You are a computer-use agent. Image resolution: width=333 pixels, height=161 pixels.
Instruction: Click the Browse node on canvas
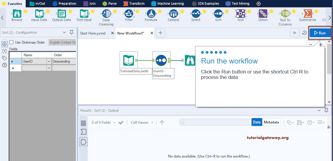(190, 60)
